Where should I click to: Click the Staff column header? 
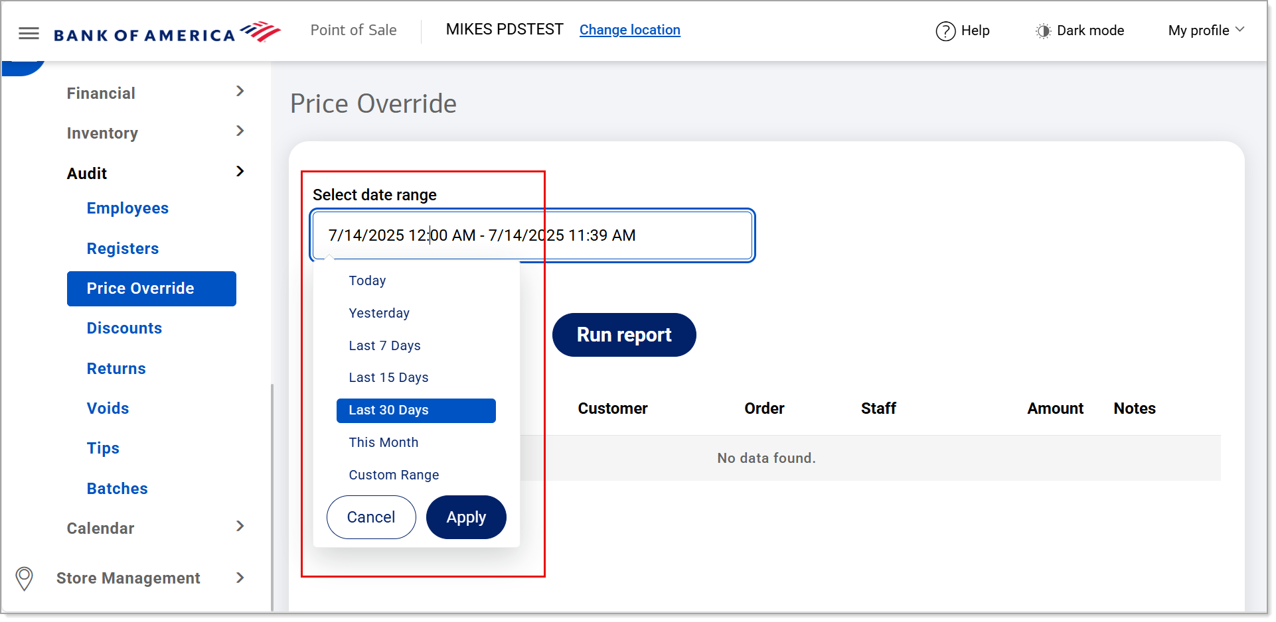pos(878,408)
